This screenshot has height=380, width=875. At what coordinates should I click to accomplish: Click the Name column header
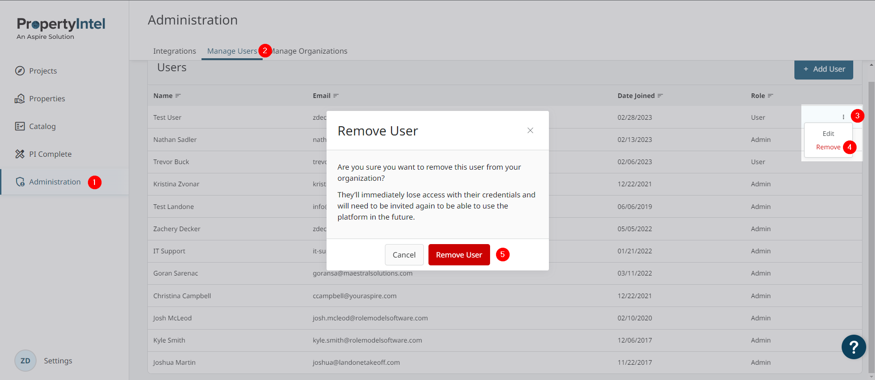point(163,96)
